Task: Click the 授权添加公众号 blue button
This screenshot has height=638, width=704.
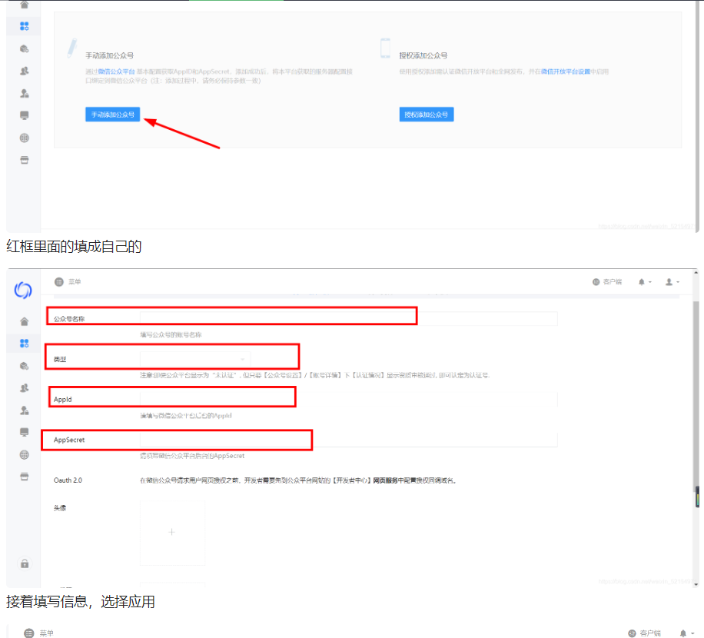Action: [427, 114]
